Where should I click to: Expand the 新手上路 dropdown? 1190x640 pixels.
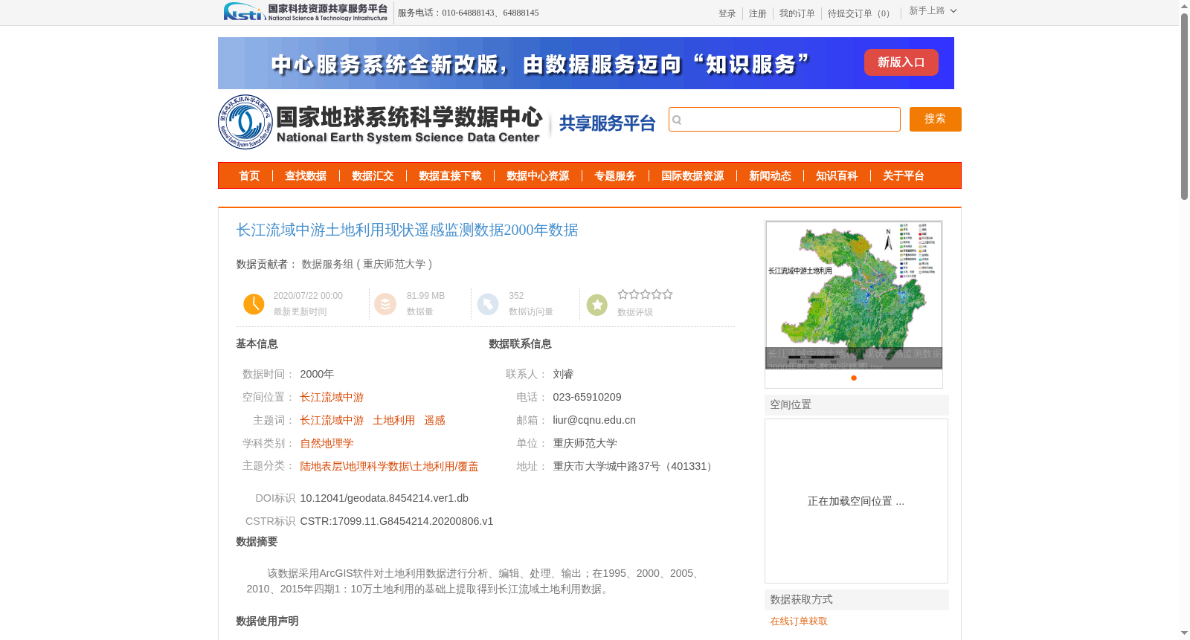(933, 11)
